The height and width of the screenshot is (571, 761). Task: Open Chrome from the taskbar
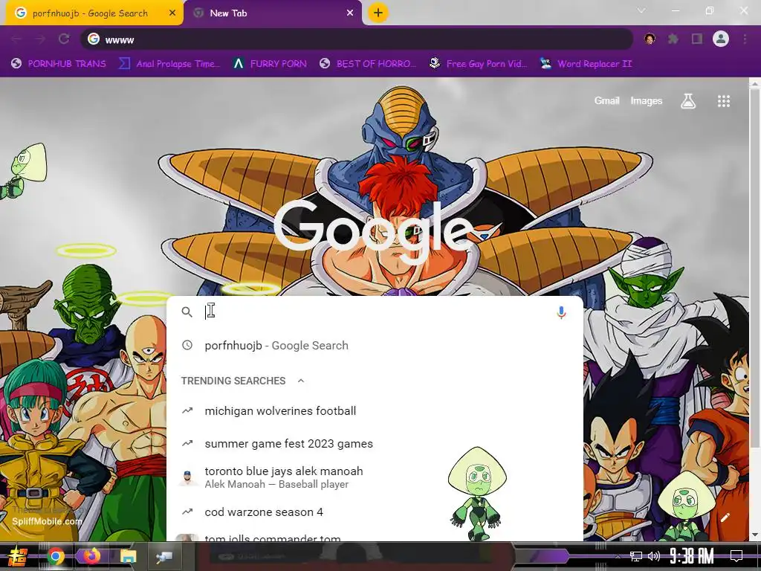tap(56, 556)
